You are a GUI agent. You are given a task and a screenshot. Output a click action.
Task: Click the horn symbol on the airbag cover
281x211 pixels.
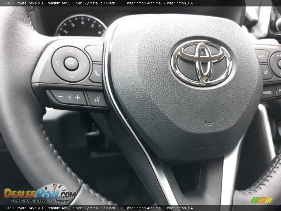[x=208, y=123]
